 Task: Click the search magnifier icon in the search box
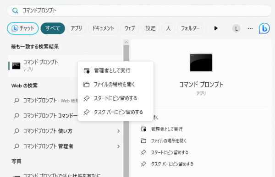(x=15, y=11)
